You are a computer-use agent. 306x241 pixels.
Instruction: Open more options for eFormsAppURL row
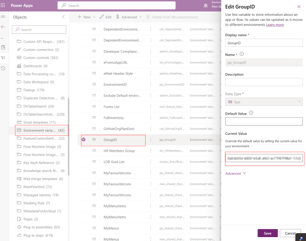coord(151,62)
